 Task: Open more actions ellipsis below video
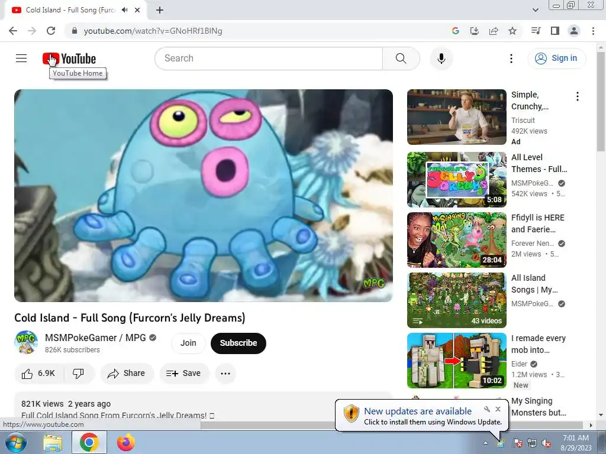[x=225, y=374]
